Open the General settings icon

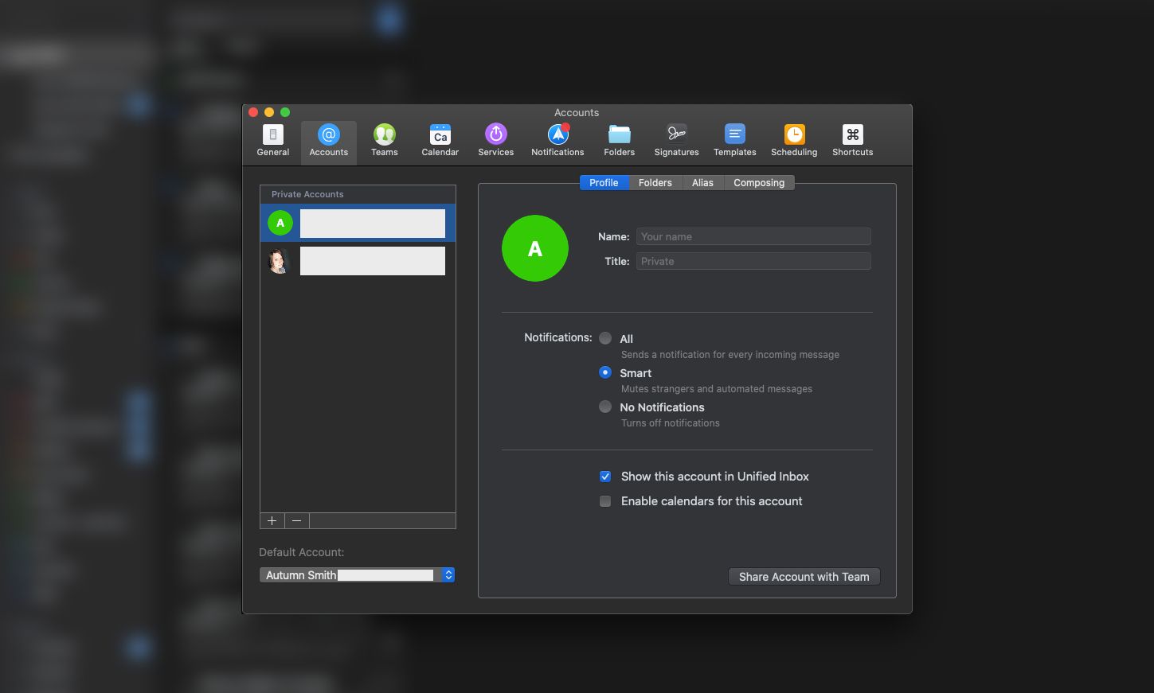(x=272, y=140)
